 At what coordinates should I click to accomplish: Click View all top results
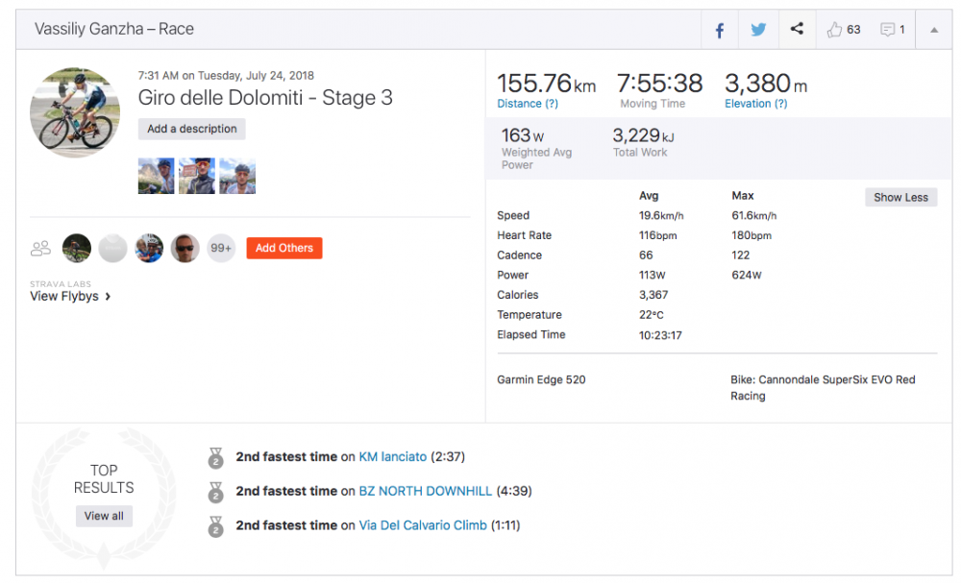[104, 516]
